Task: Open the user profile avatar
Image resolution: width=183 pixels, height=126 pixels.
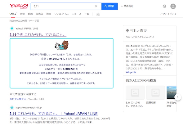Action: (x=173, y=6)
